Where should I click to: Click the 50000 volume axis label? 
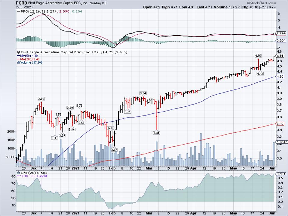[x=11, y=157]
